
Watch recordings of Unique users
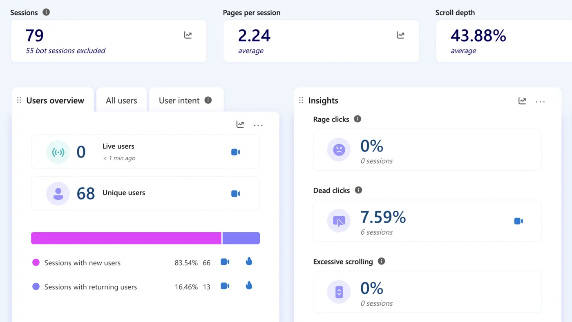pos(236,193)
